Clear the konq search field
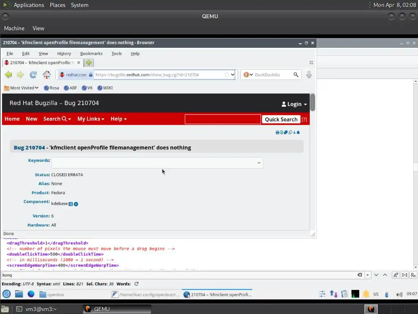Viewport: 418px width, 314px height. [360, 275]
